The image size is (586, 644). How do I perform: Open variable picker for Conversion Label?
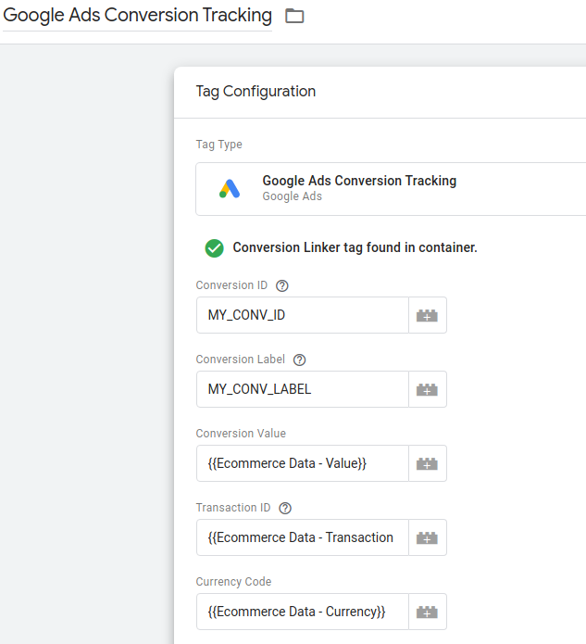point(427,389)
